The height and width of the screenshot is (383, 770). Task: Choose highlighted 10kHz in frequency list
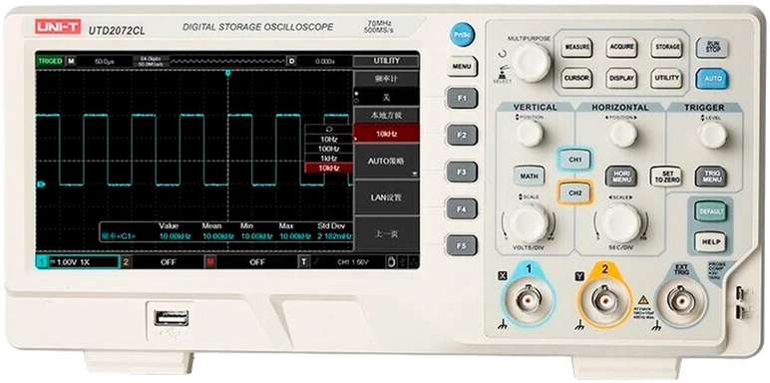tap(328, 168)
